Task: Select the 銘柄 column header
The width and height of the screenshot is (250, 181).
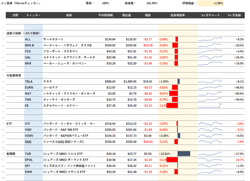Action: tap(69, 15)
